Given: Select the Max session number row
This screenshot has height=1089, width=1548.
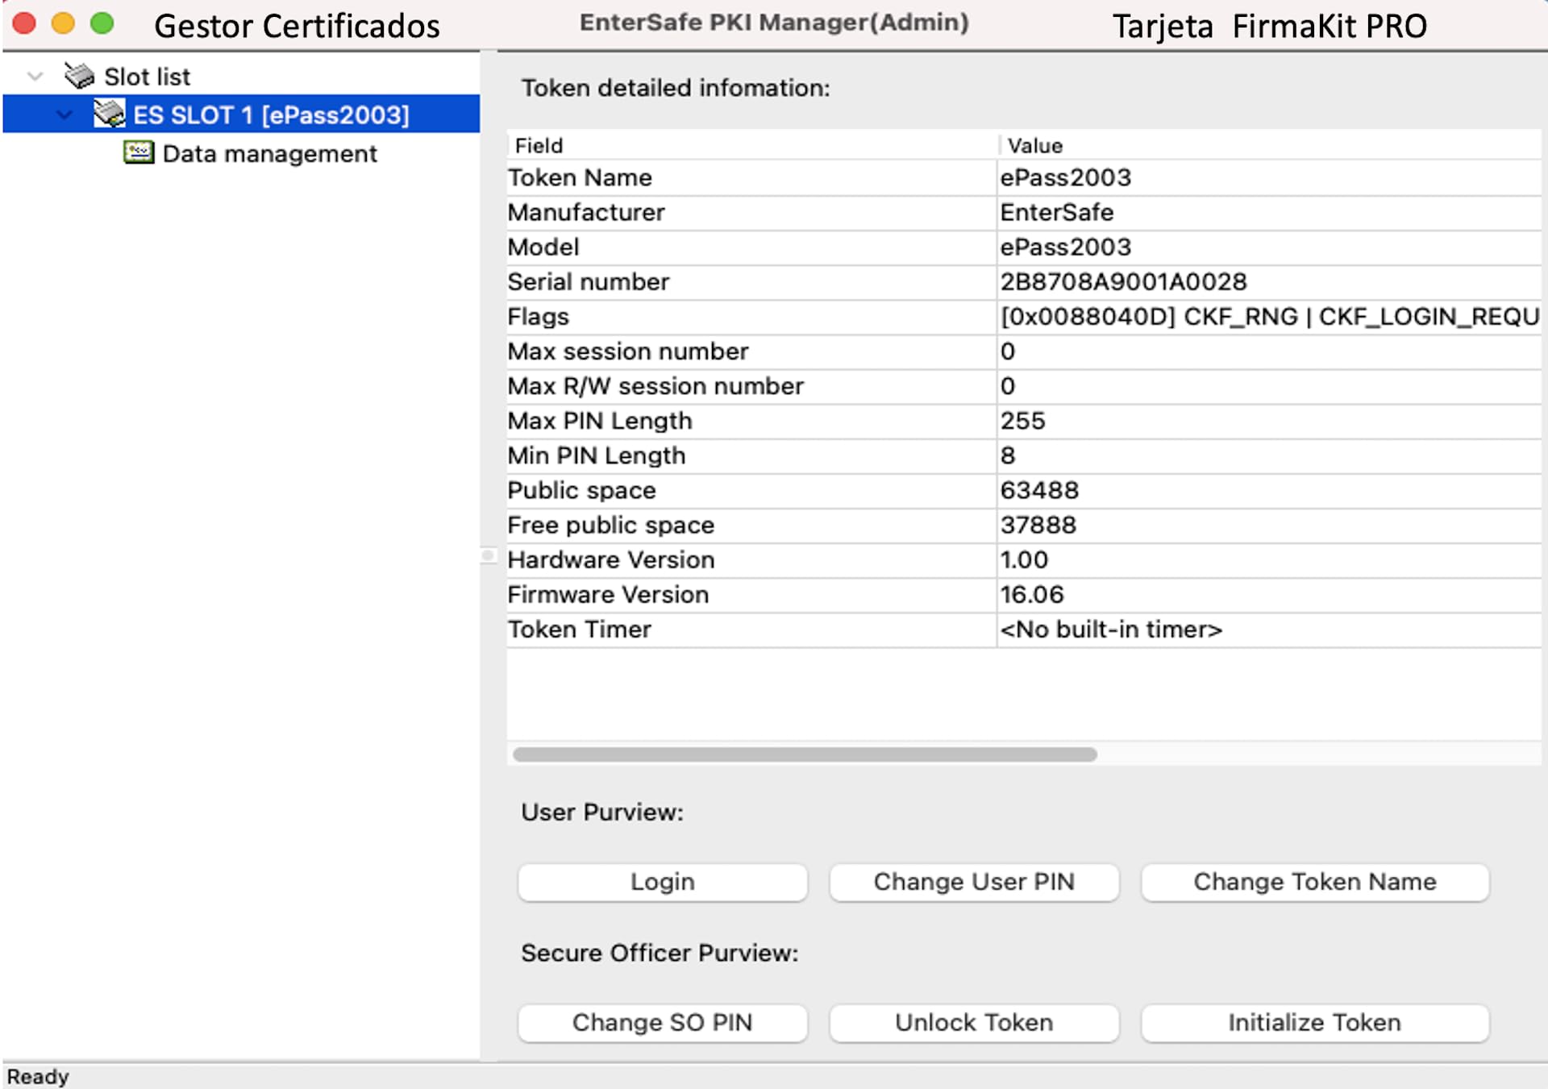Looking at the screenshot, I should [1024, 351].
